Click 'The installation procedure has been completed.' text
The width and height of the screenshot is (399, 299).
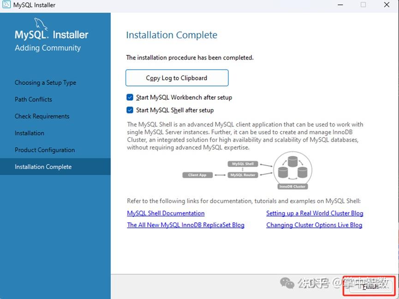pyautogui.click(x=190, y=58)
